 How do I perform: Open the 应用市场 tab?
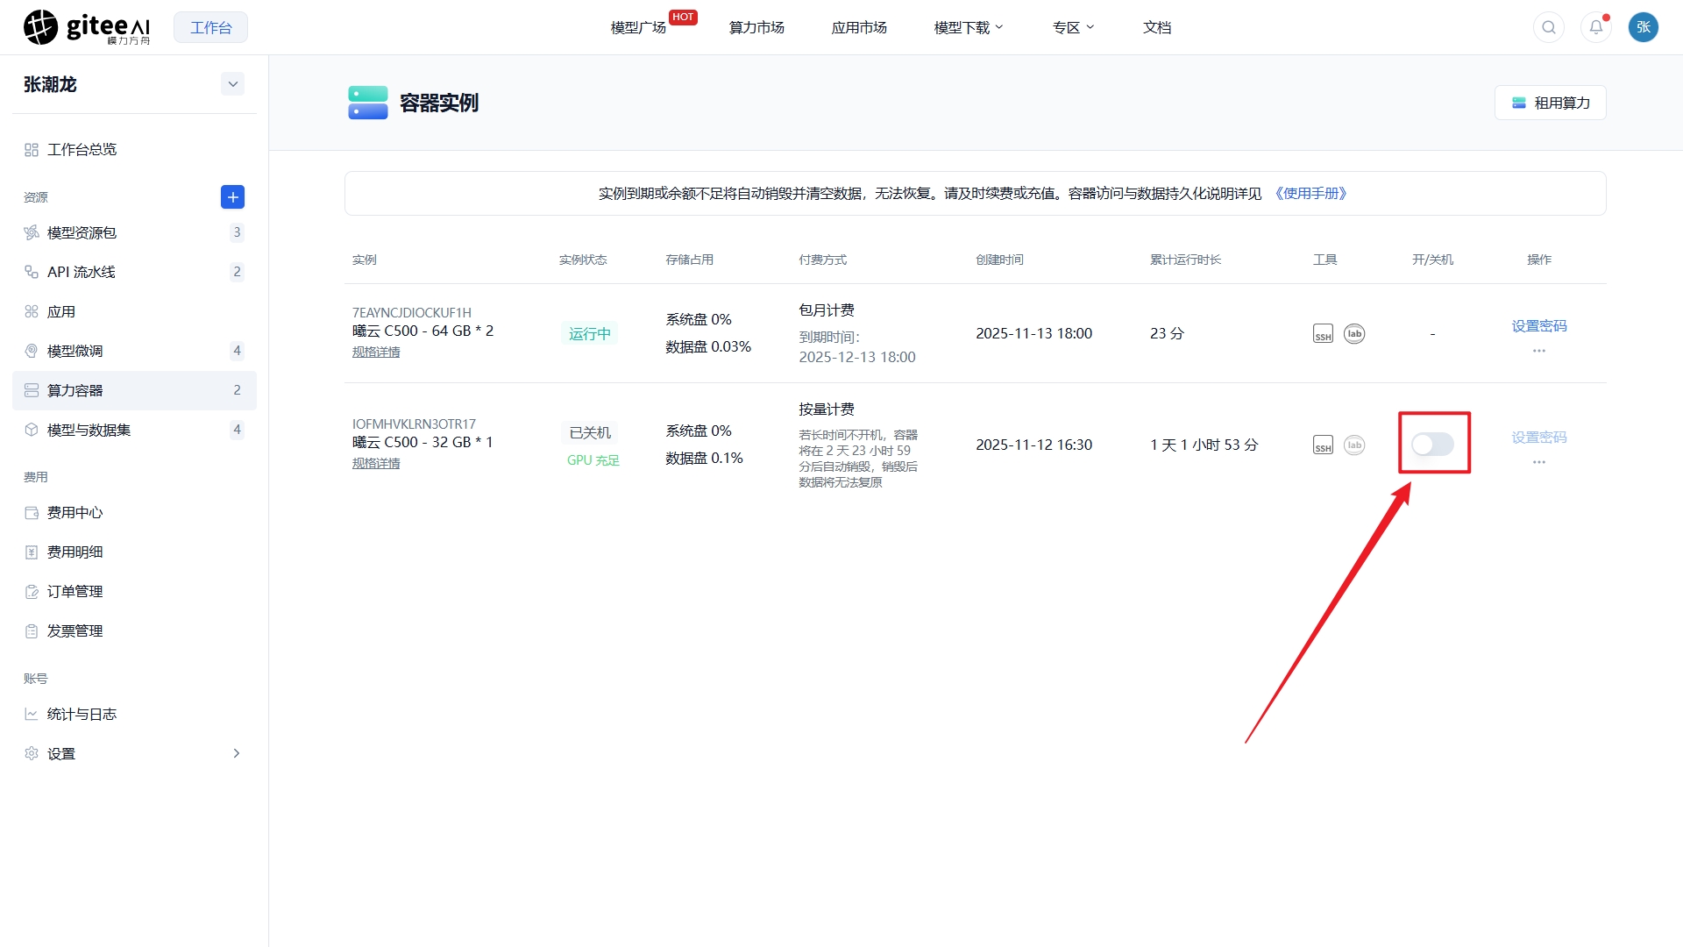859,28
